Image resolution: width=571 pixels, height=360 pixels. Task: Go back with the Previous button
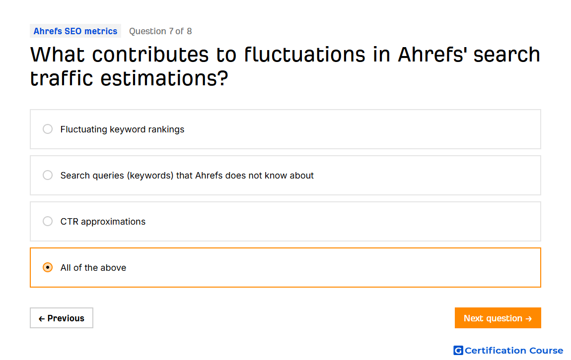62,318
